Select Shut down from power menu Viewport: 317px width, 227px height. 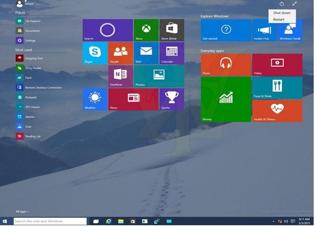pyautogui.click(x=281, y=13)
